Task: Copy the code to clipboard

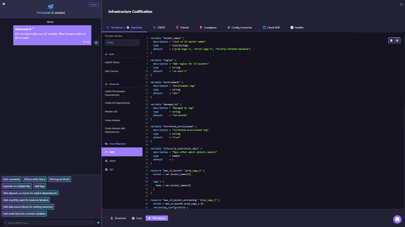Action: click(x=137, y=218)
